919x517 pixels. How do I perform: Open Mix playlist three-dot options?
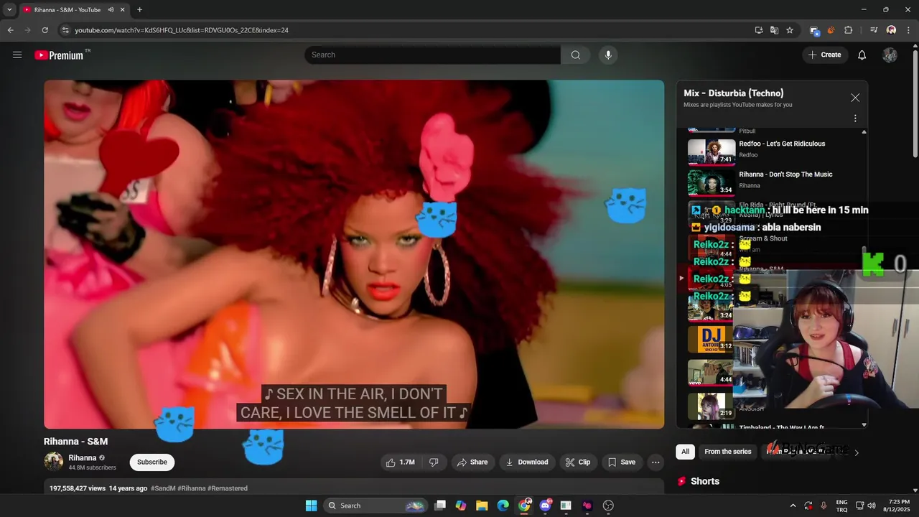tap(855, 118)
